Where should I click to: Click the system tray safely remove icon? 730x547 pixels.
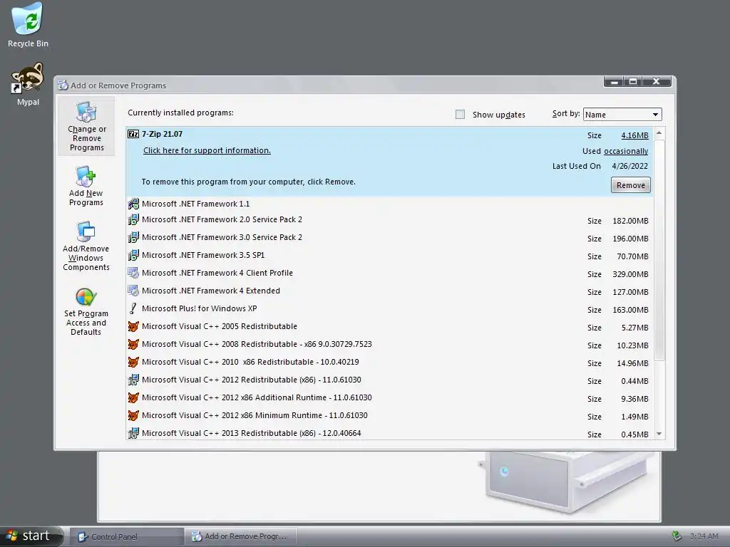click(677, 536)
